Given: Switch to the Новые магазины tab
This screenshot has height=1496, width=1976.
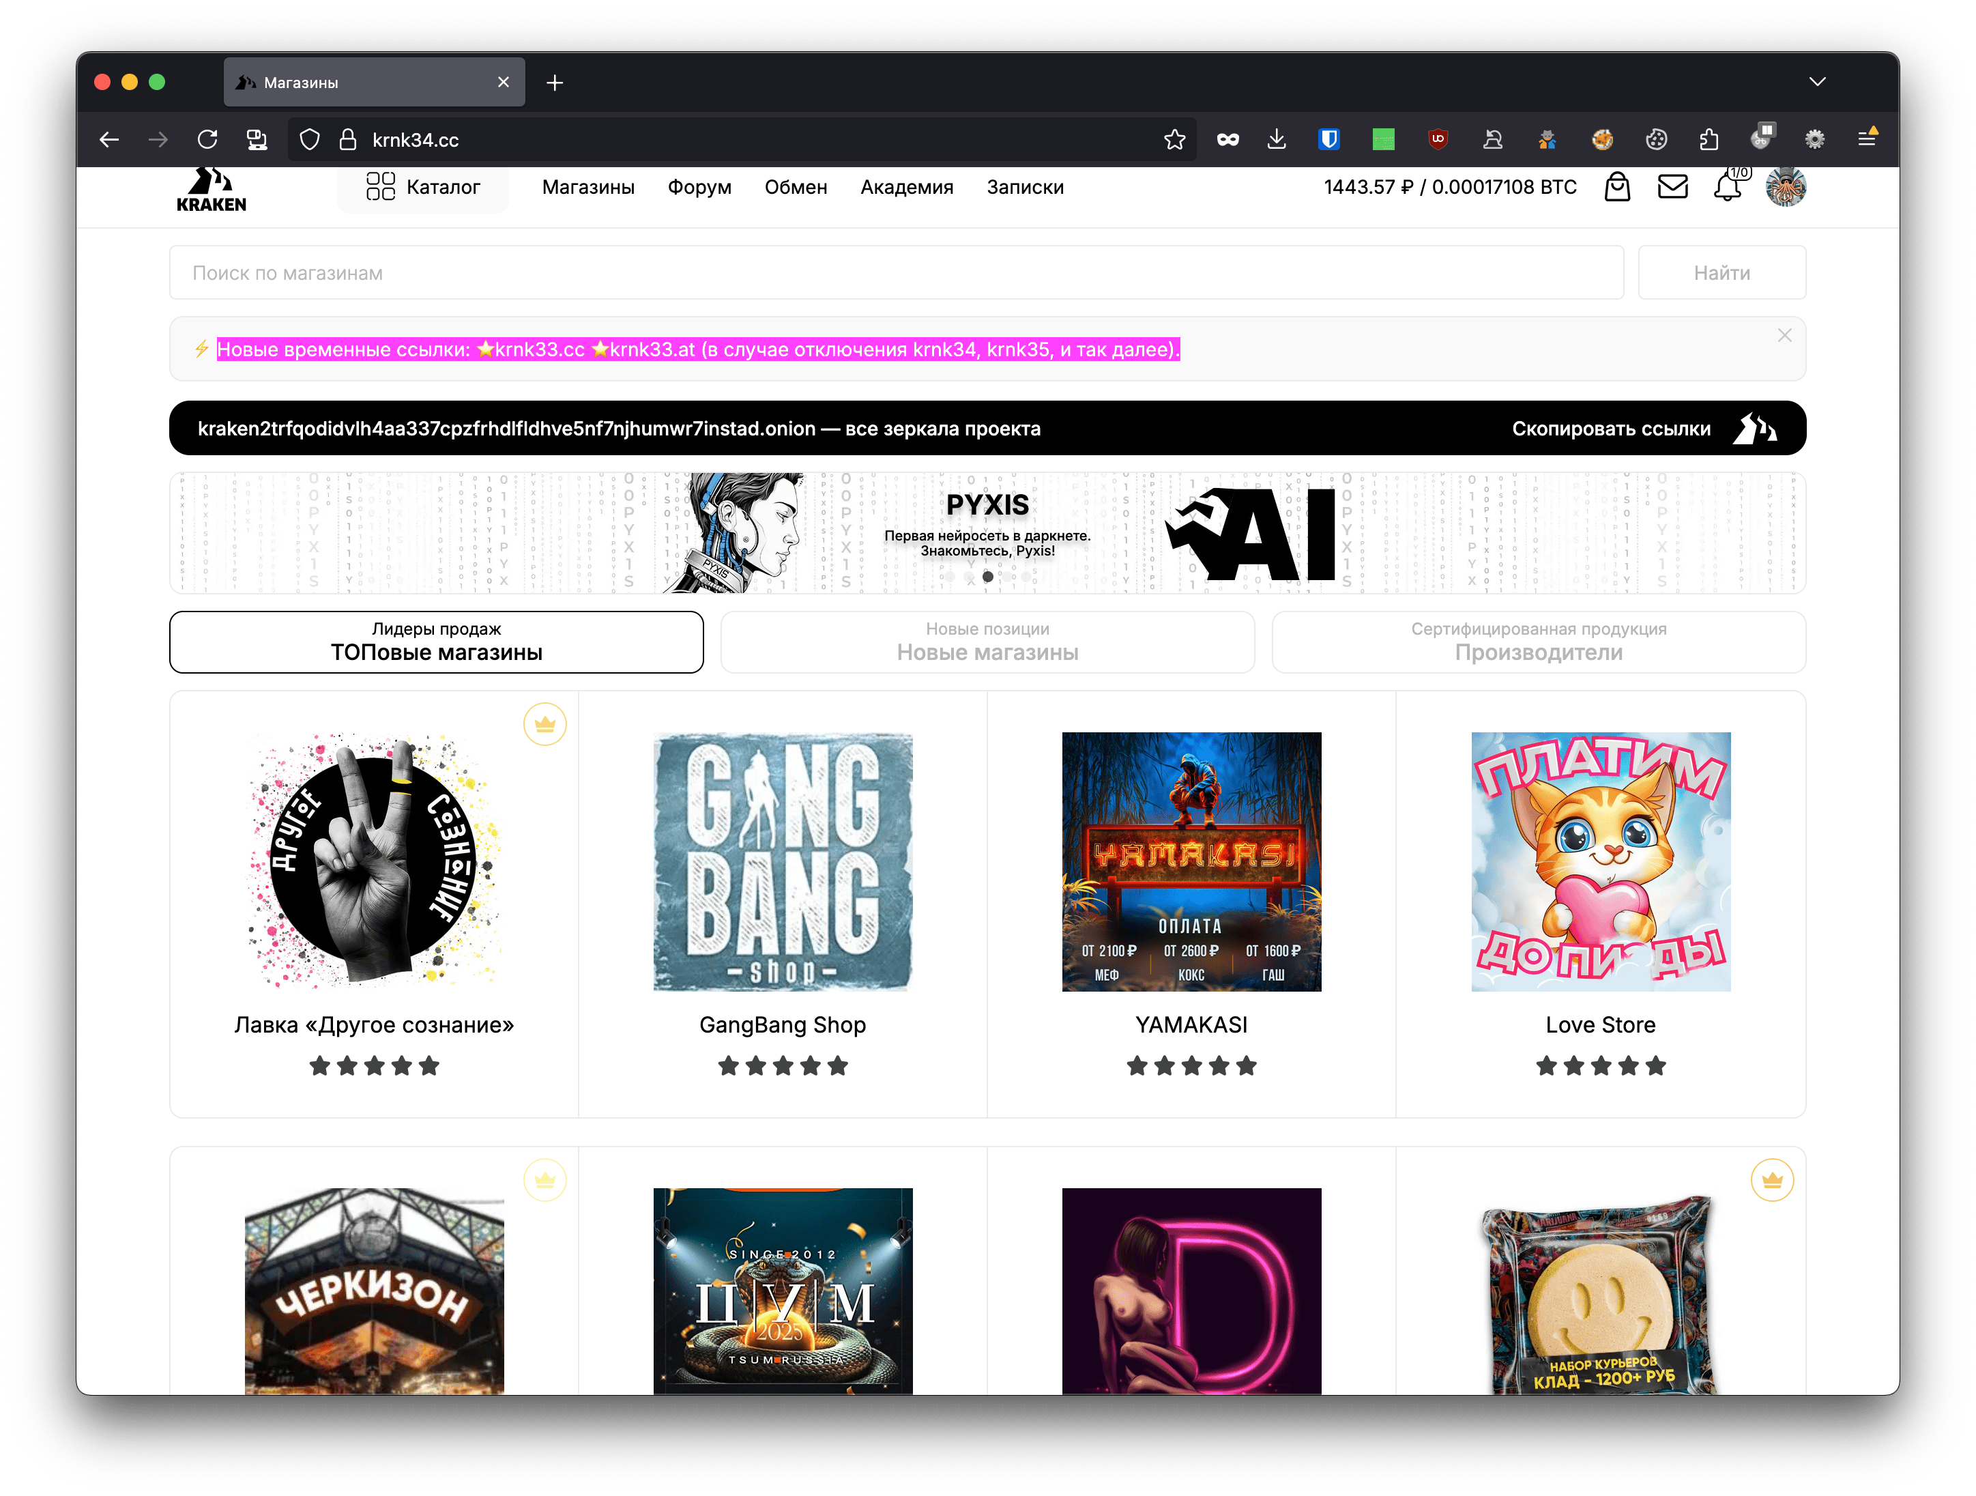Looking at the screenshot, I should tap(987, 642).
